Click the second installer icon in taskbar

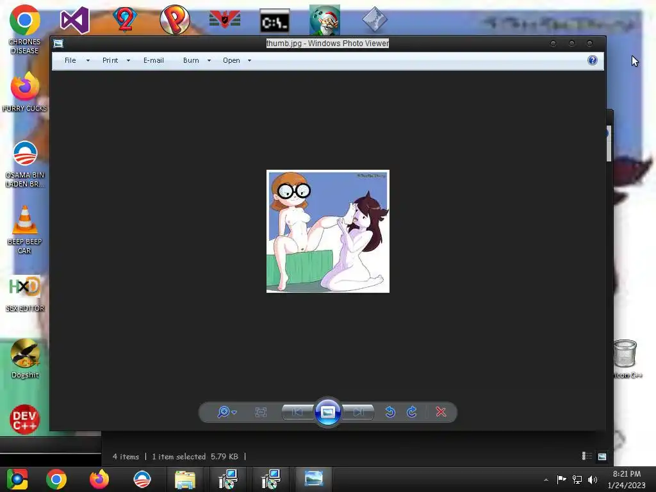[271, 479]
